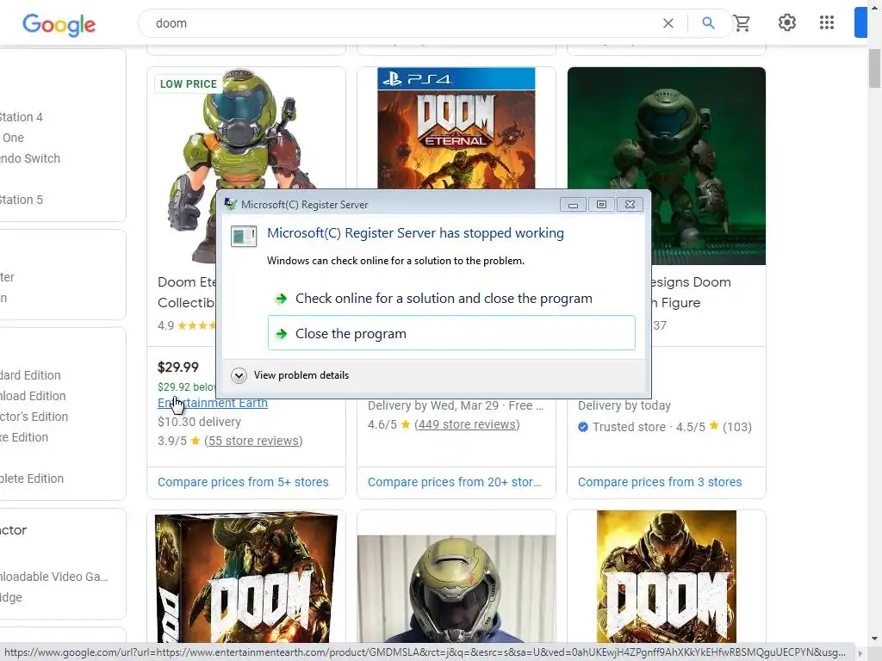Open the Doom helmet photo thumbnail
Image resolution: width=882 pixels, height=661 pixels.
click(x=457, y=589)
